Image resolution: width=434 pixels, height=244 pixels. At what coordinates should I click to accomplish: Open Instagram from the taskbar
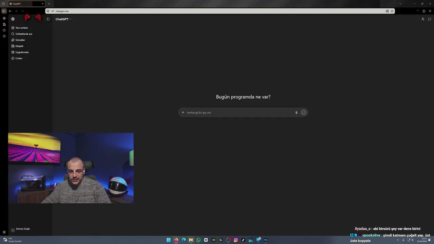[x=236, y=240]
